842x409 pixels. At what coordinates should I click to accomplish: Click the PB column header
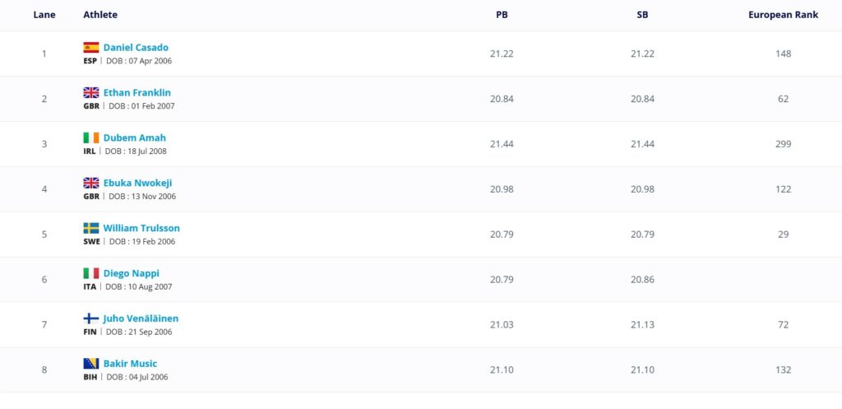click(x=502, y=15)
